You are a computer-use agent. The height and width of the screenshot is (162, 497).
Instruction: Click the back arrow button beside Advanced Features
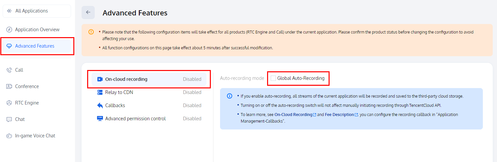point(88,12)
